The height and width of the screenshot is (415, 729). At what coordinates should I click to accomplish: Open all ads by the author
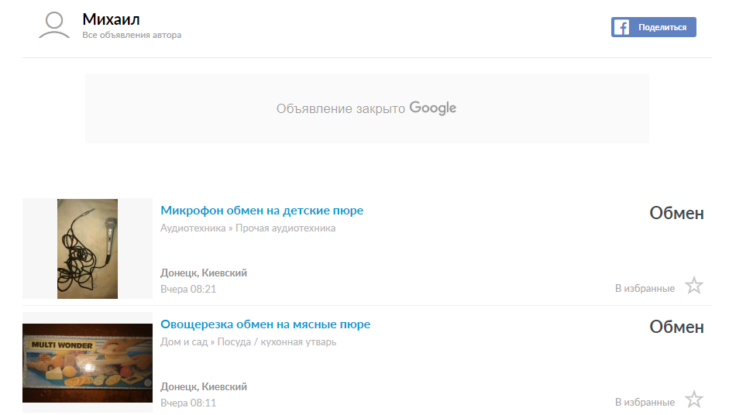[x=132, y=36]
